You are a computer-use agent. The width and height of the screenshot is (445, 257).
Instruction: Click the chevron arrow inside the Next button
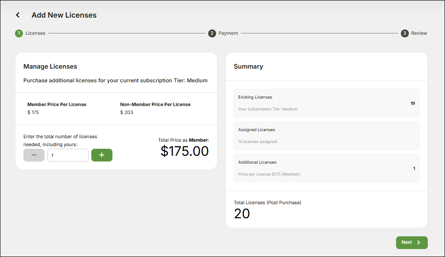[418, 242]
